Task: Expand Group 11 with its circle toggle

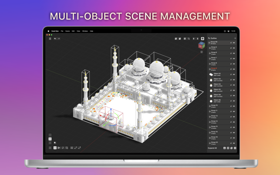Action: pyautogui.click(x=210, y=111)
